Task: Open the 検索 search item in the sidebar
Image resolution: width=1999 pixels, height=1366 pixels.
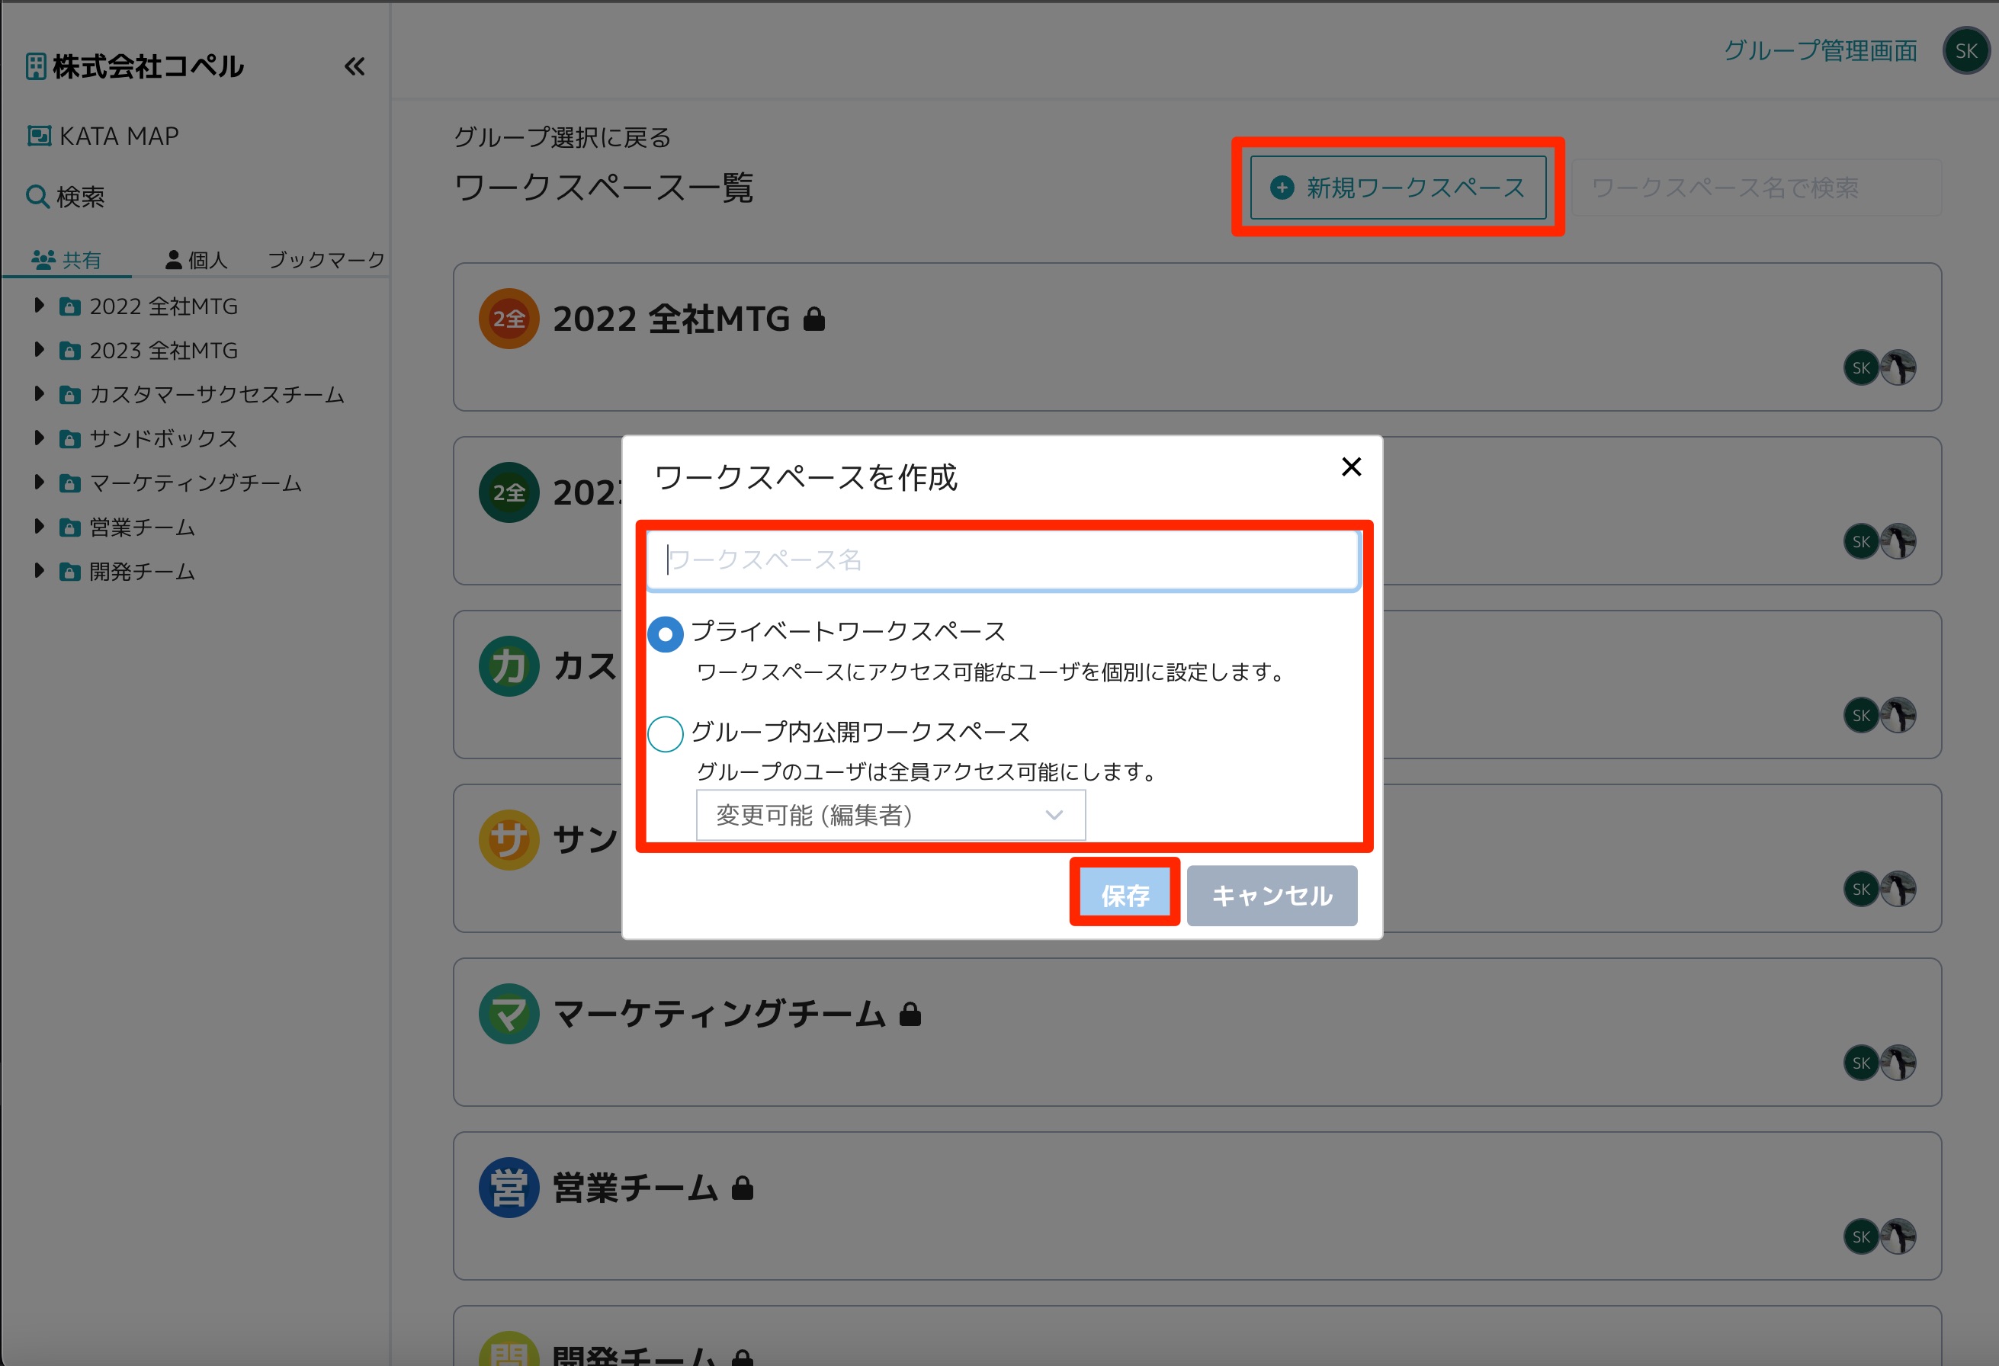Action: click(x=66, y=197)
